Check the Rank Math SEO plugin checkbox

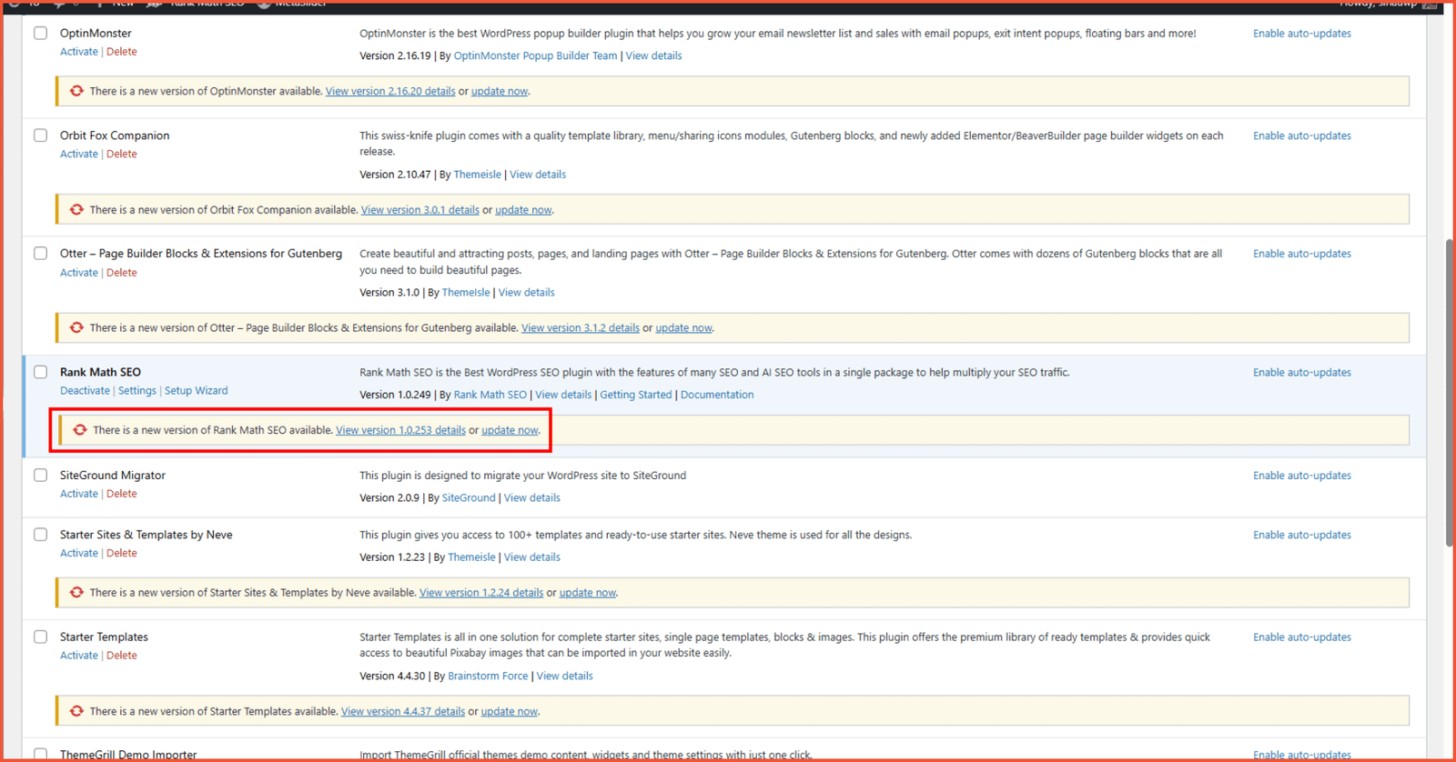pyautogui.click(x=41, y=372)
